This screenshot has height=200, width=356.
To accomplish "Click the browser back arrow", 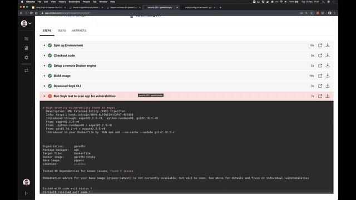I will tap(21, 13).
